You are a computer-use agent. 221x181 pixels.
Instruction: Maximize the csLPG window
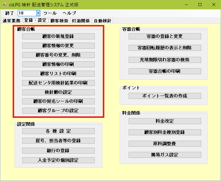pos(200,5)
